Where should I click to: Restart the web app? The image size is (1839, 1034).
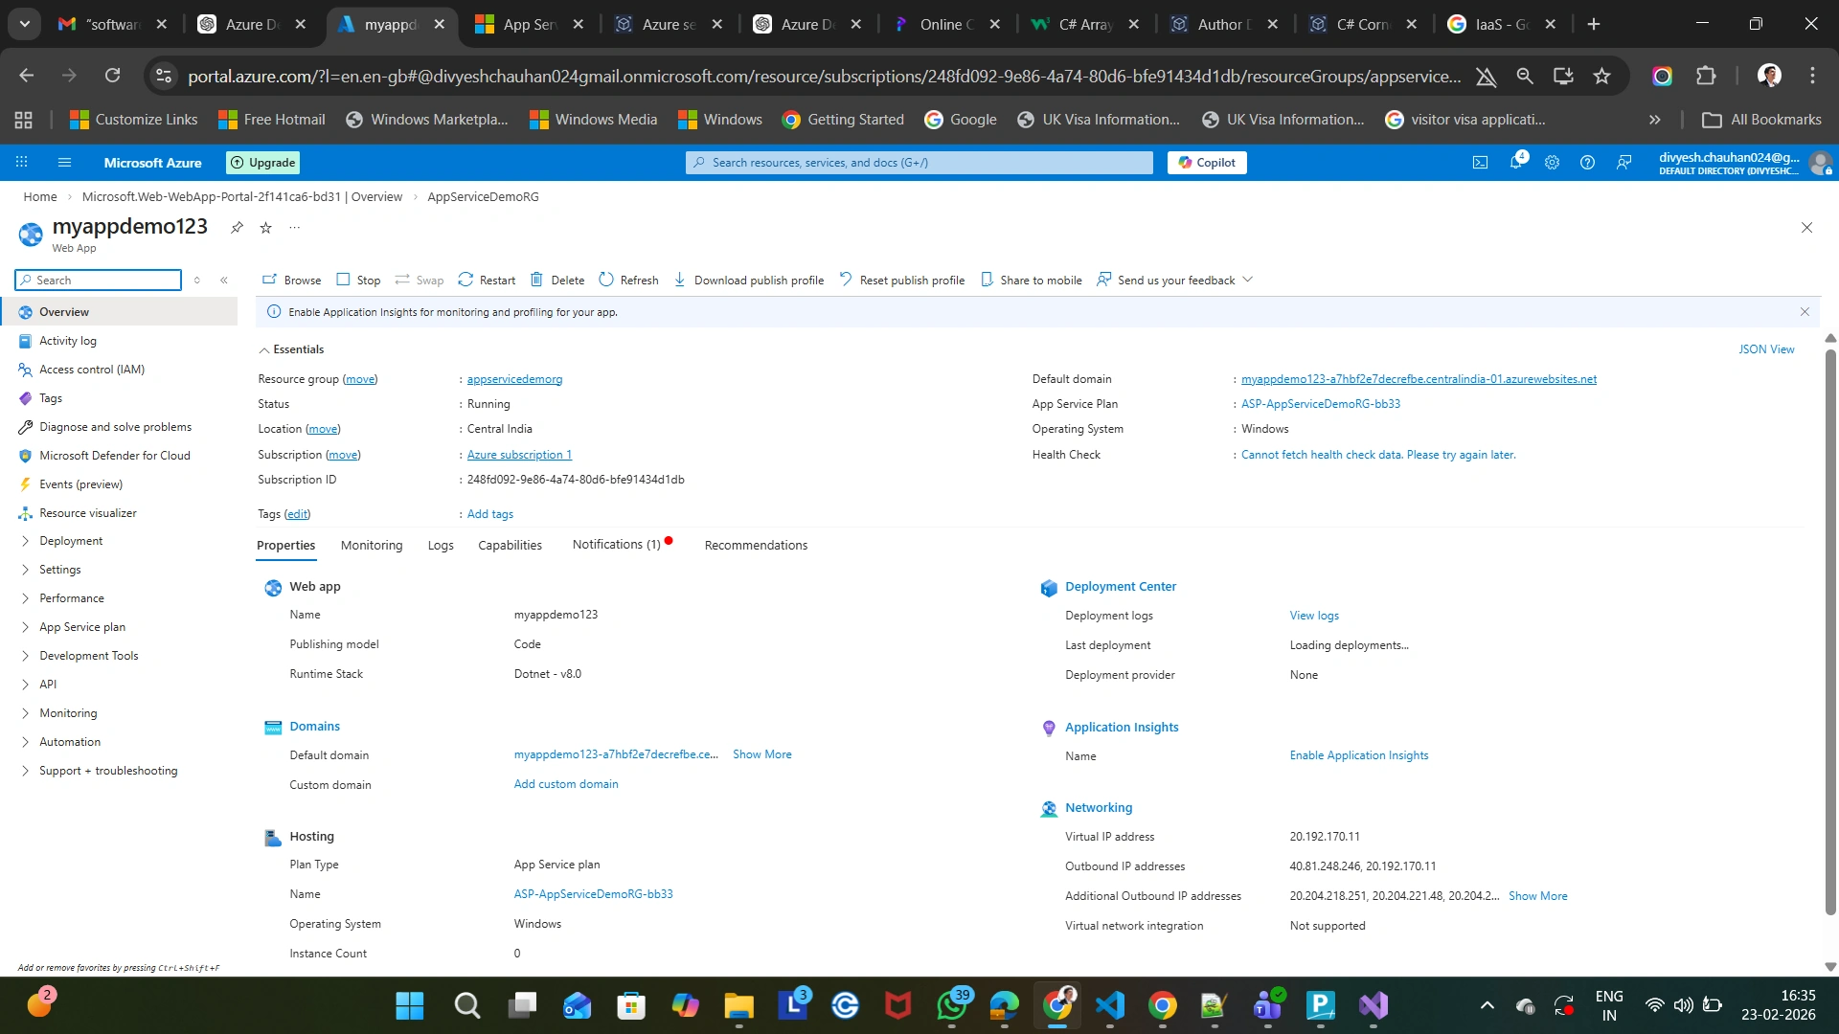pos(487,281)
